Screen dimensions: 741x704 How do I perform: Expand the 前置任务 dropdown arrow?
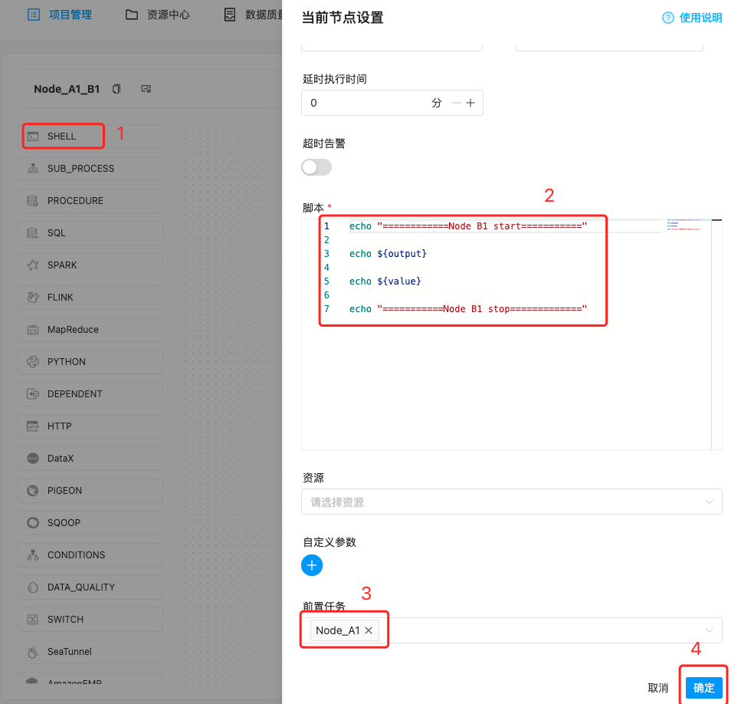tap(710, 630)
